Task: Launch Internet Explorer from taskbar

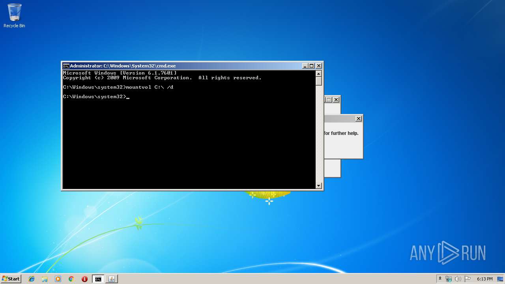Action: (32, 279)
